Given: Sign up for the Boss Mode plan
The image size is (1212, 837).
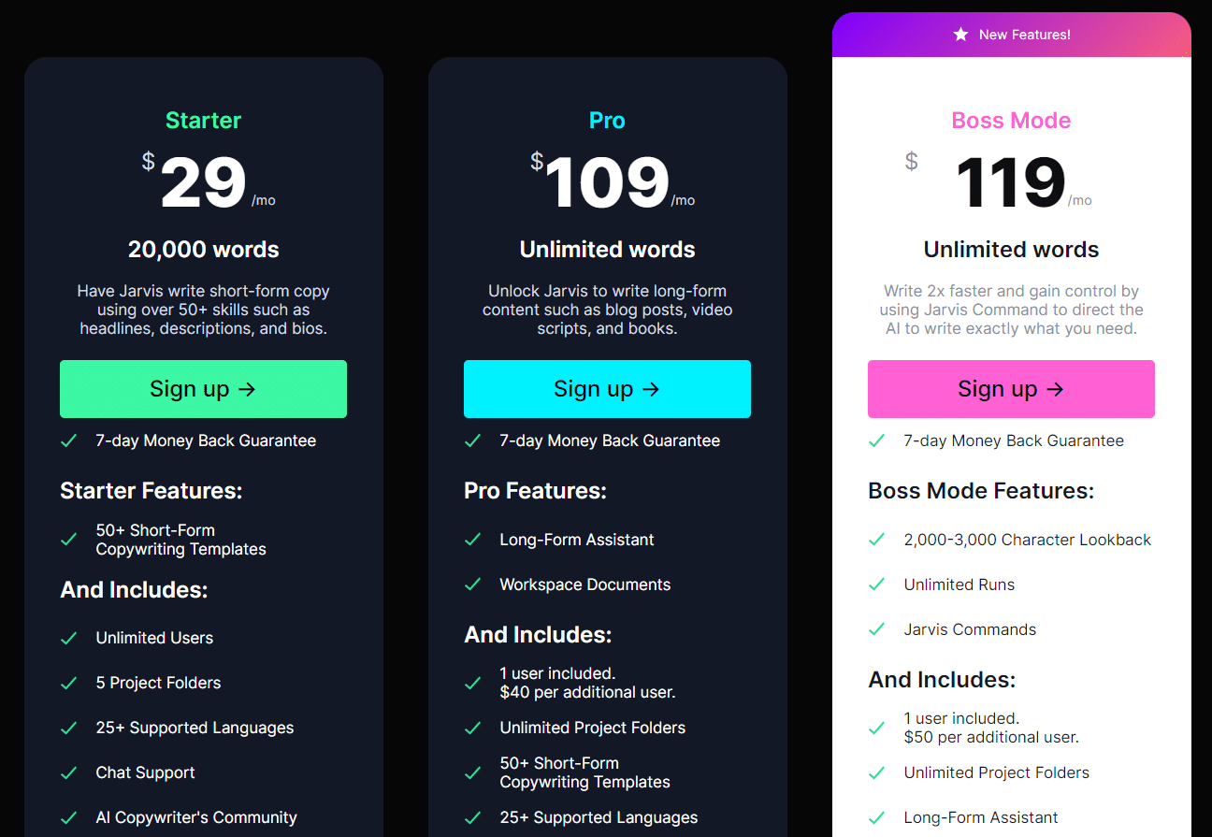Looking at the screenshot, I should click(1011, 389).
